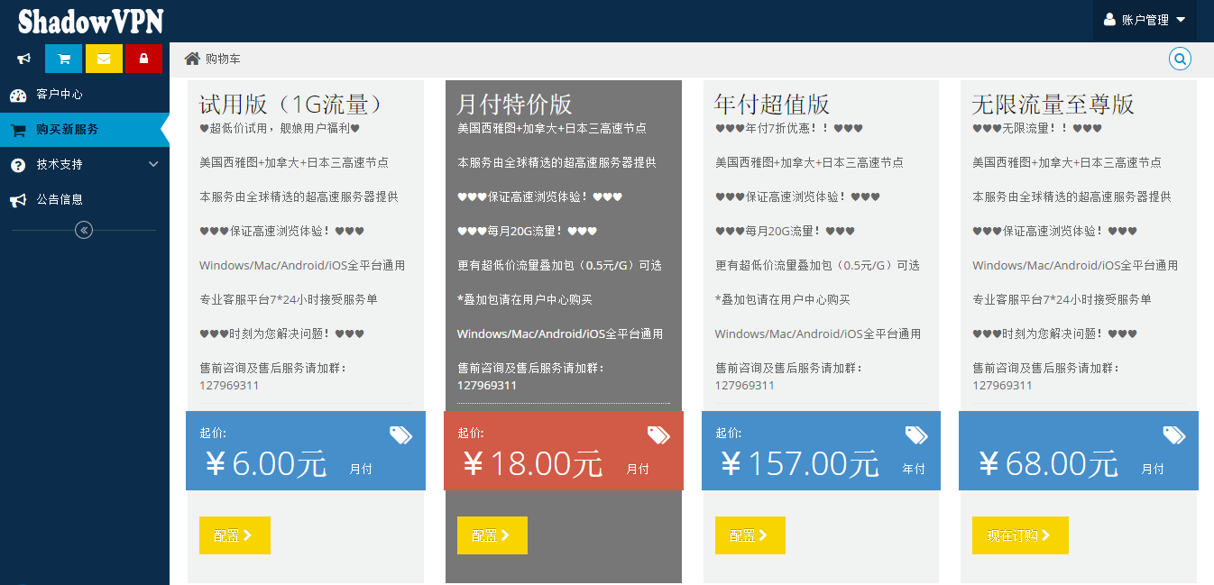Screen dimensions: 1214x585
Task: Click 配置 button under 试用版 plan
Action: pyautogui.click(x=235, y=535)
